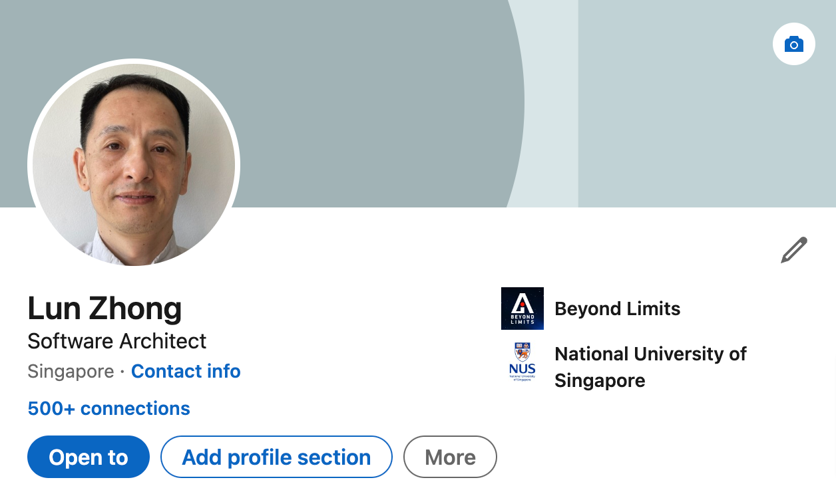Viewport: 836px width, 500px height.
Task: Click the Beyond Limits company name
Action: click(617, 309)
